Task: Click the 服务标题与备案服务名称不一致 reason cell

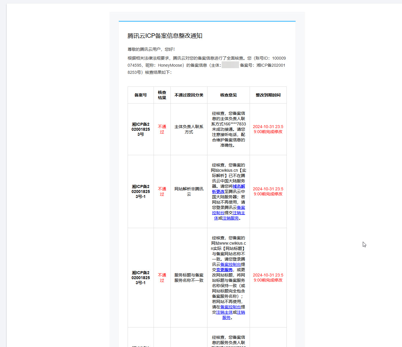Action: point(189,278)
